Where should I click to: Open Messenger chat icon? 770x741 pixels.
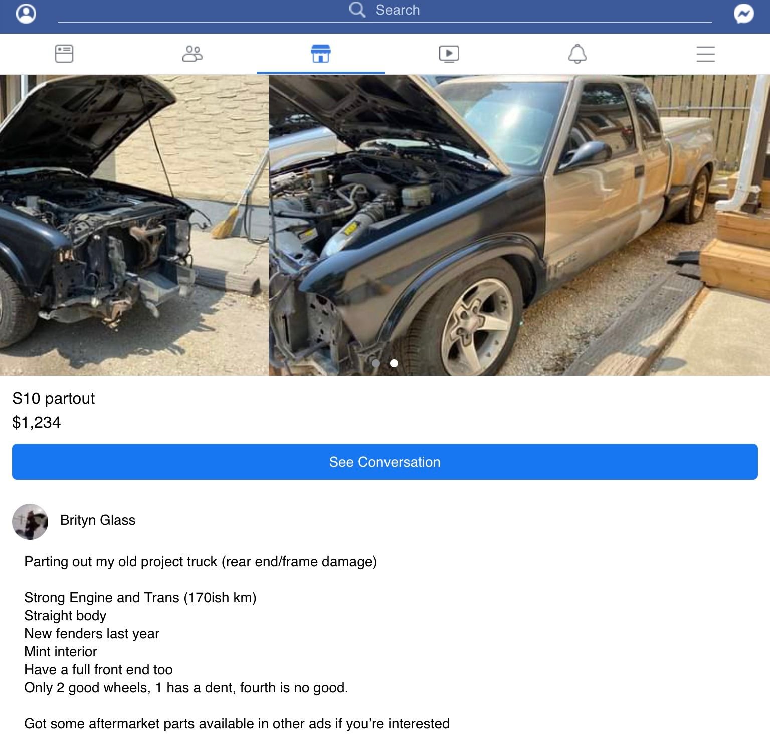[743, 14]
